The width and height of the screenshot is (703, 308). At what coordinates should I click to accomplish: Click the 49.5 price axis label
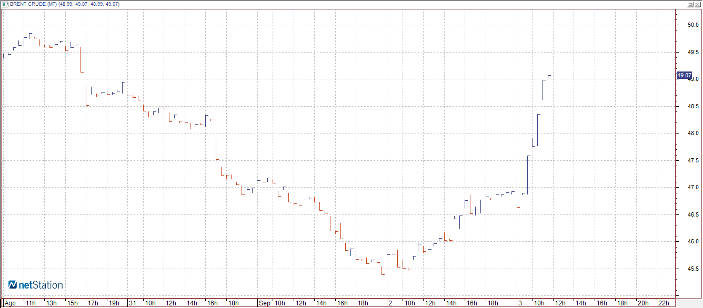pyautogui.click(x=693, y=52)
